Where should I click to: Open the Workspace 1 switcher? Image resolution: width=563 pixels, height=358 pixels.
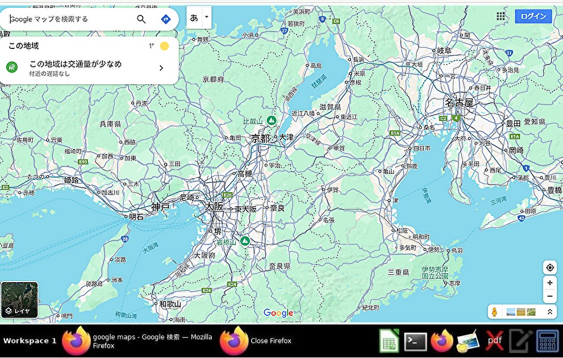pyautogui.click(x=30, y=341)
